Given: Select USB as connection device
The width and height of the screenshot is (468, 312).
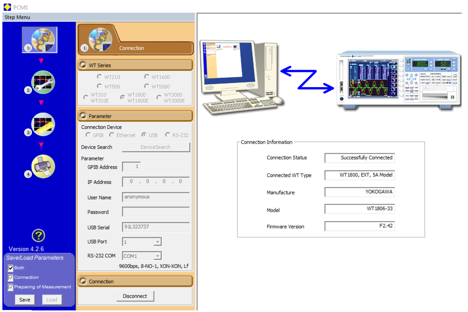Looking at the screenshot, I should pos(144,135).
